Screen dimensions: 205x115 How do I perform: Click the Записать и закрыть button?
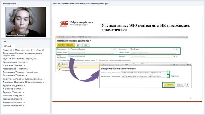point(66,45)
